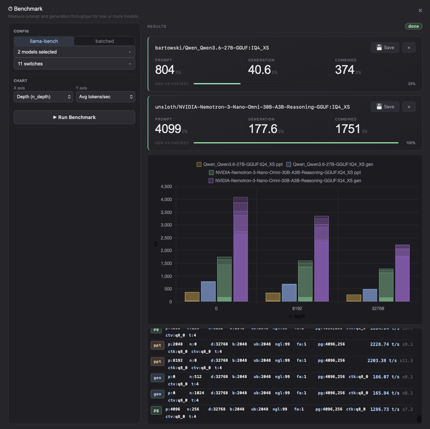The image size is (430, 429).
Task: Save the NVIDIA-Nemotron-3-Nano result
Action: click(x=385, y=107)
